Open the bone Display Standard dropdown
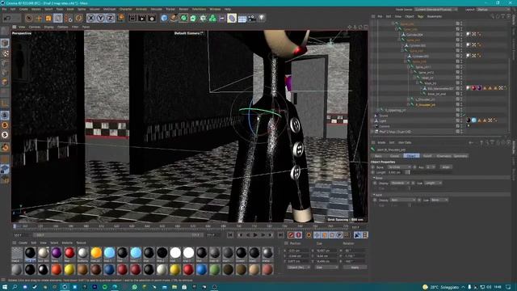The image size is (517, 291). coord(400,183)
